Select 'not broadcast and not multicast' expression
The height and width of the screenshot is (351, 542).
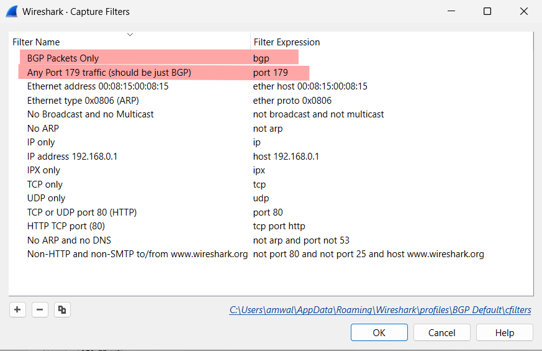[318, 114]
